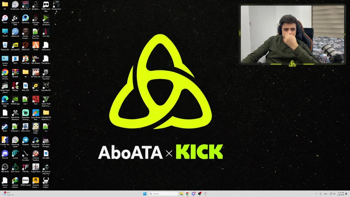Select CS2 MAX FPS Guide folder

[x=46, y=115]
